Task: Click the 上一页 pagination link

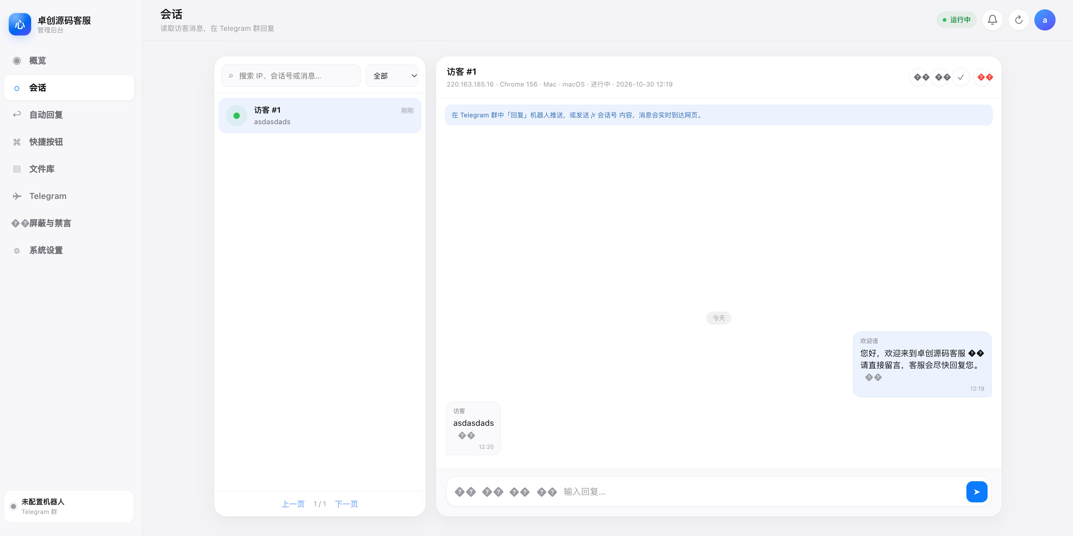Action: pyautogui.click(x=293, y=504)
